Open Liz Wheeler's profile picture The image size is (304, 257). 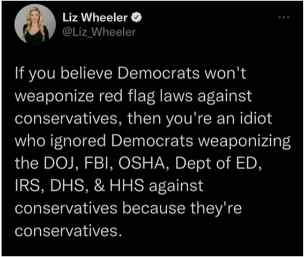[35, 24]
